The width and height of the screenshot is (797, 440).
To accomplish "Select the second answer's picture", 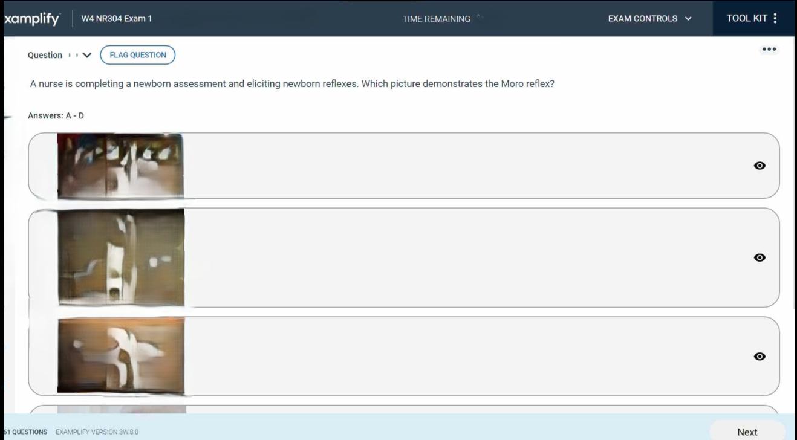I will tap(120, 257).
